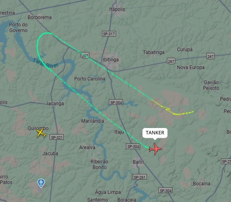This screenshot has width=231, height=202.
Task: Click the 267 shield near Ibitinga
Action: [x=85, y=55]
